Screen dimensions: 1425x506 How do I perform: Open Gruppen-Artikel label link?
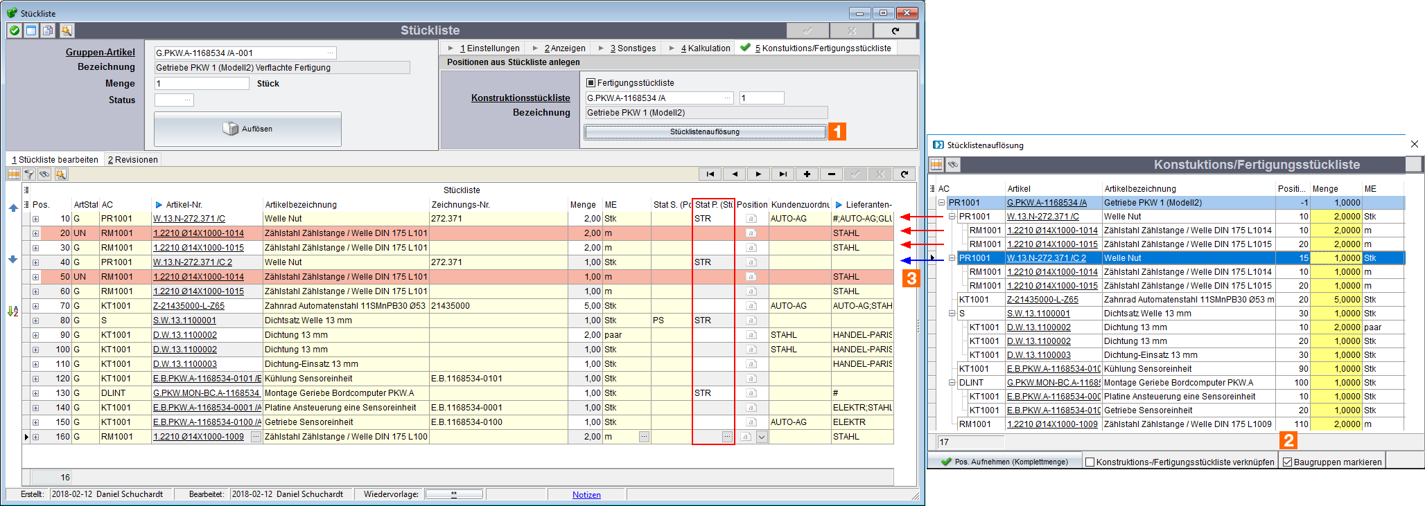pos(100,52)
